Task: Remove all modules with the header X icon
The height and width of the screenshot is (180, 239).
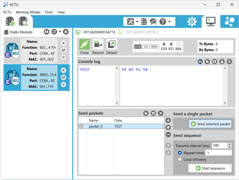Action: [66, 32]
